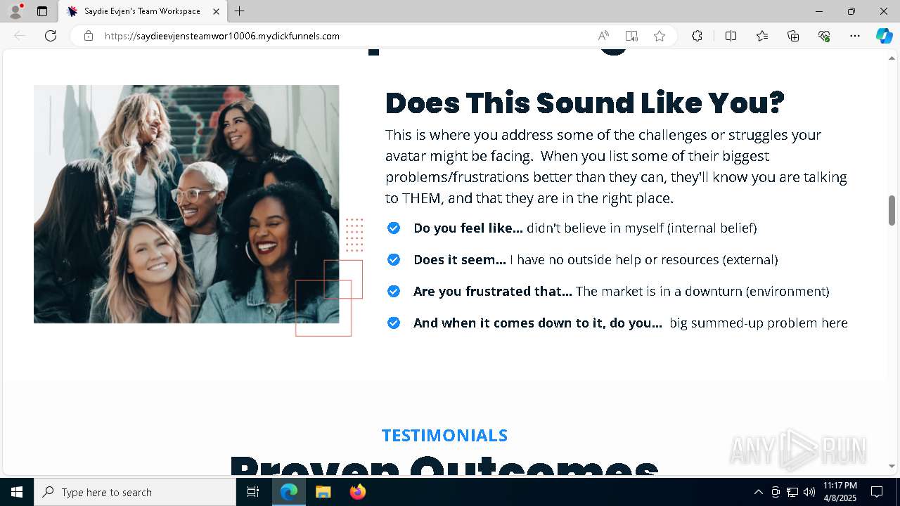900x506 pixels.
Task: View site information lock icon
Action: pyautogui.click(x=89, y=36)
